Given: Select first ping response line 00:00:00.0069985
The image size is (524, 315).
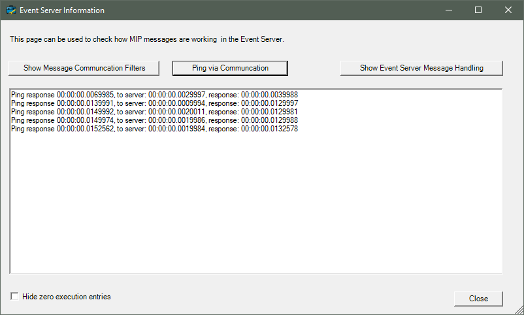Looking at the screenshot, I should point(154,95).
